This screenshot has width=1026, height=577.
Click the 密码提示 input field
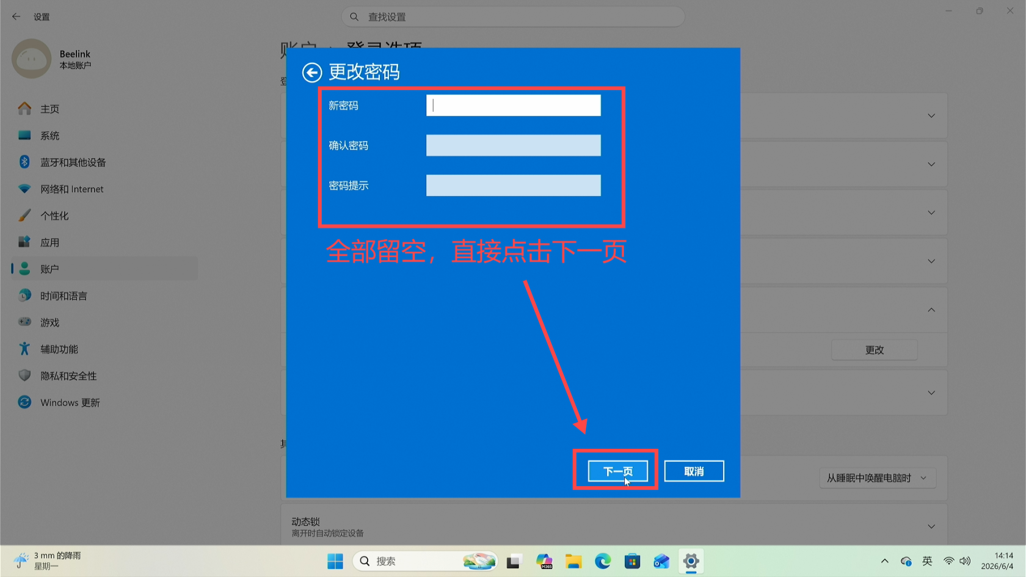click(x=513, y=186)
